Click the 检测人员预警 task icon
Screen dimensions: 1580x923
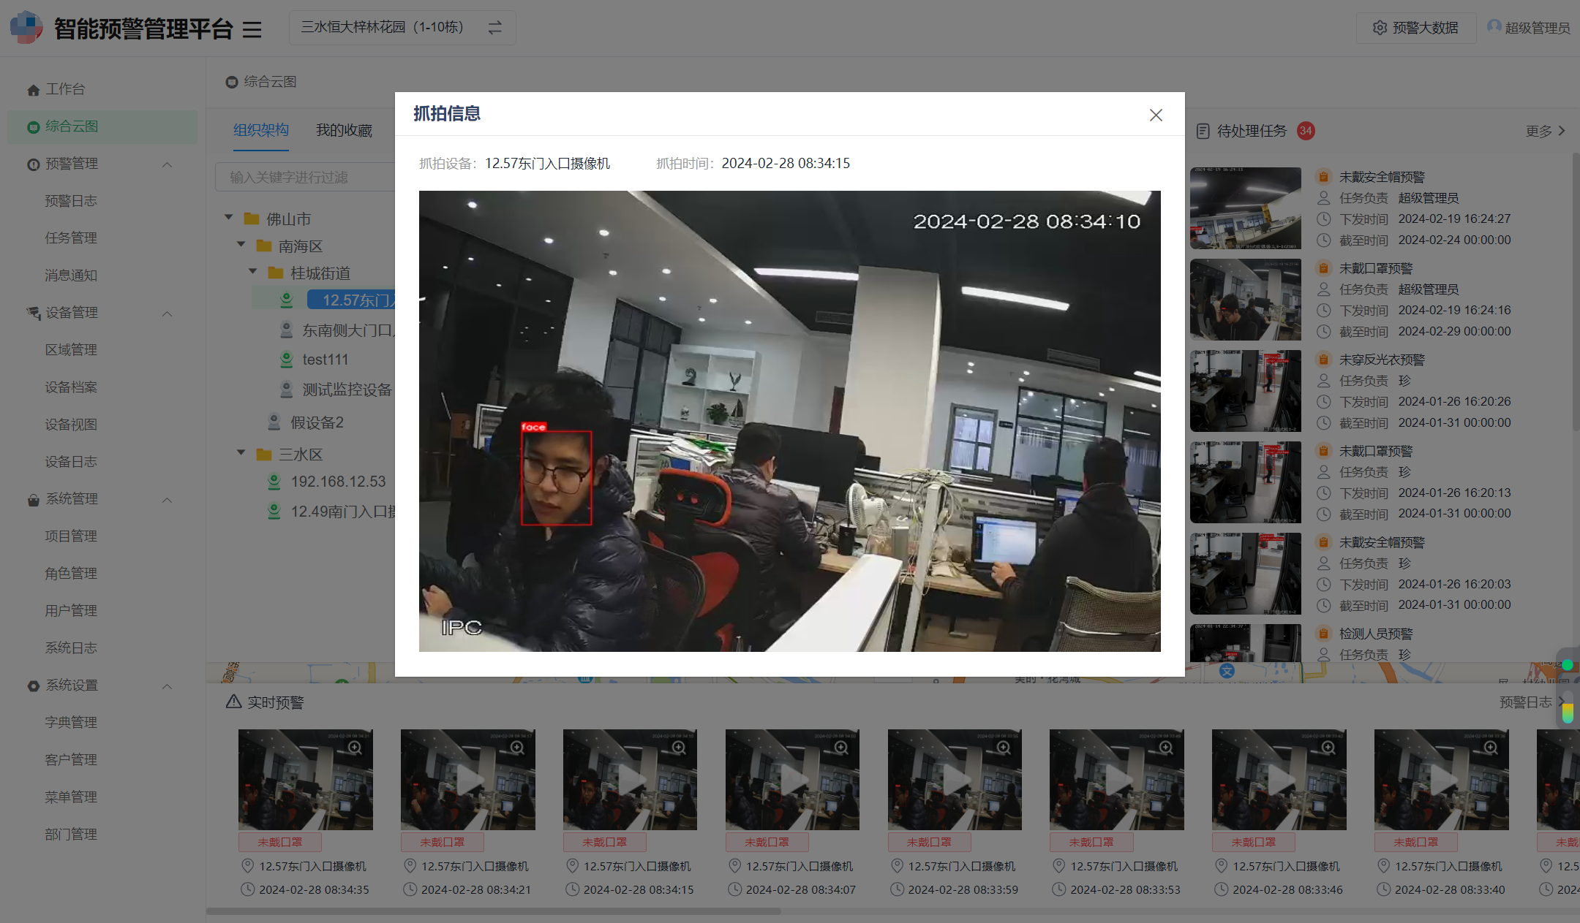point(1323,634)
